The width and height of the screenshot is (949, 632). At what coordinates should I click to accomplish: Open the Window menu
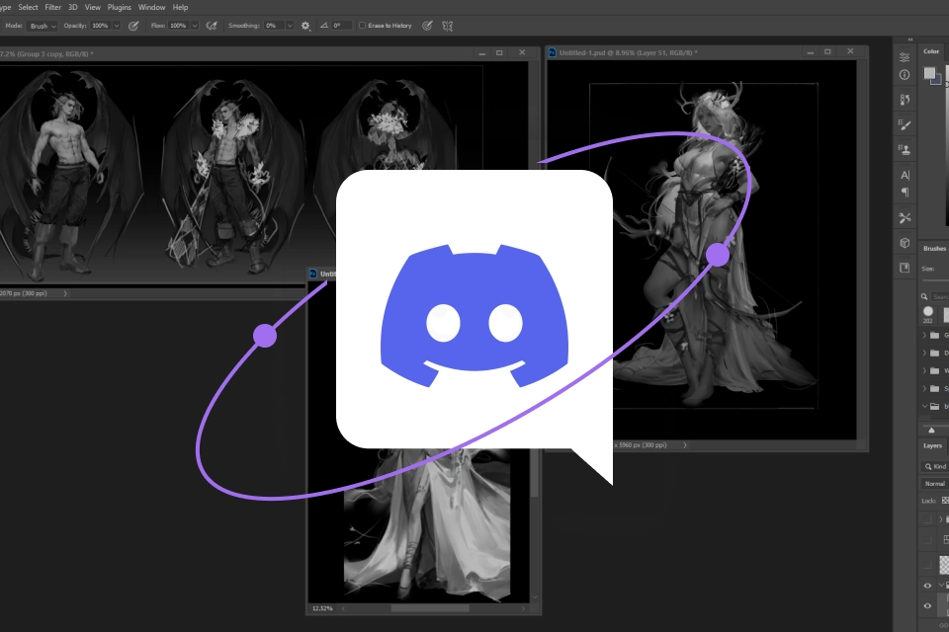151,7
